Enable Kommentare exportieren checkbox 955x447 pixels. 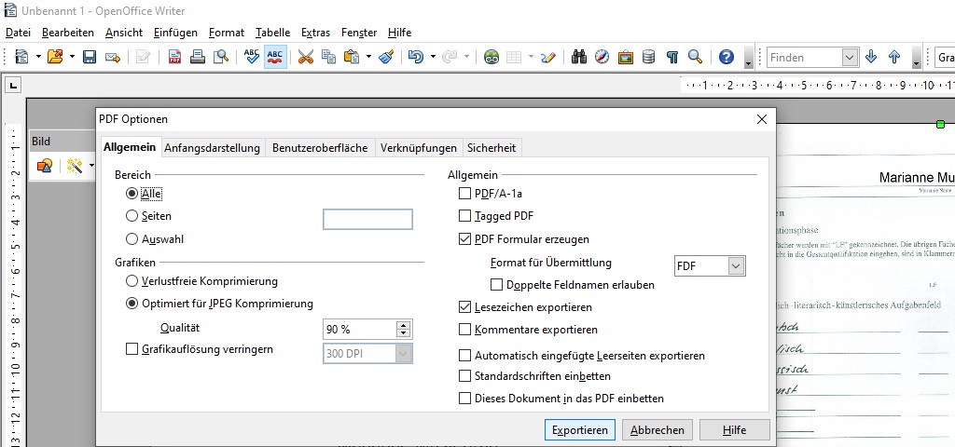point(464,330)
